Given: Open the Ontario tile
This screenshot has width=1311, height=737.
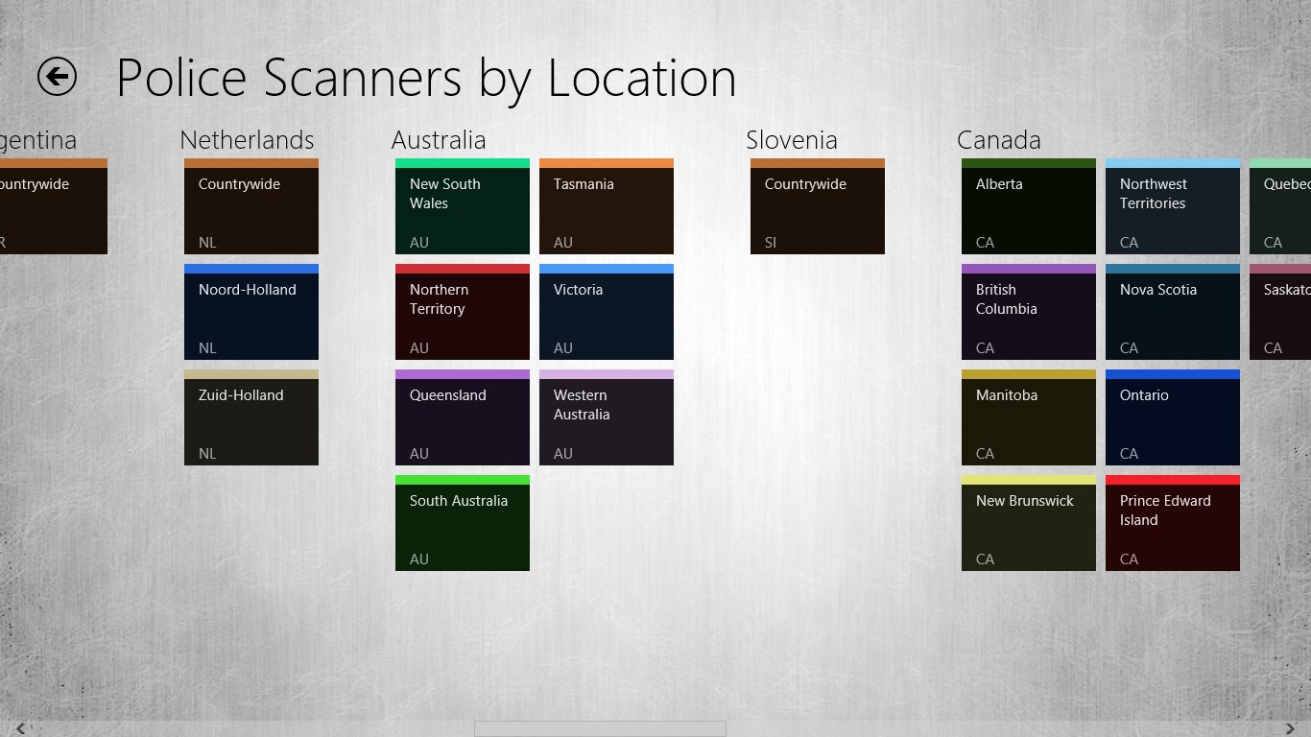Looking at the screenshot, I should 1173,417.
